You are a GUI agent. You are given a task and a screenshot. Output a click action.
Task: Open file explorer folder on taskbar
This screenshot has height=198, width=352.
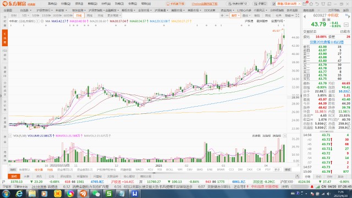tap(32, 194)
